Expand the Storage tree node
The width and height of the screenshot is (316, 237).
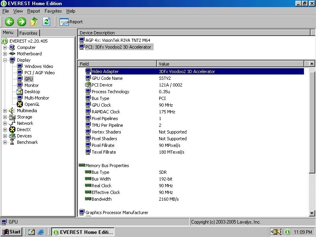[x=5, y=117]
